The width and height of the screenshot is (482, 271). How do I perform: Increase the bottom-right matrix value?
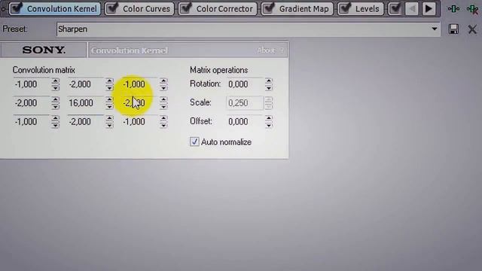163,119
